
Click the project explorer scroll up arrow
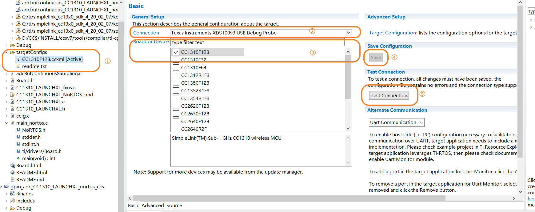(x=121, y=2)
